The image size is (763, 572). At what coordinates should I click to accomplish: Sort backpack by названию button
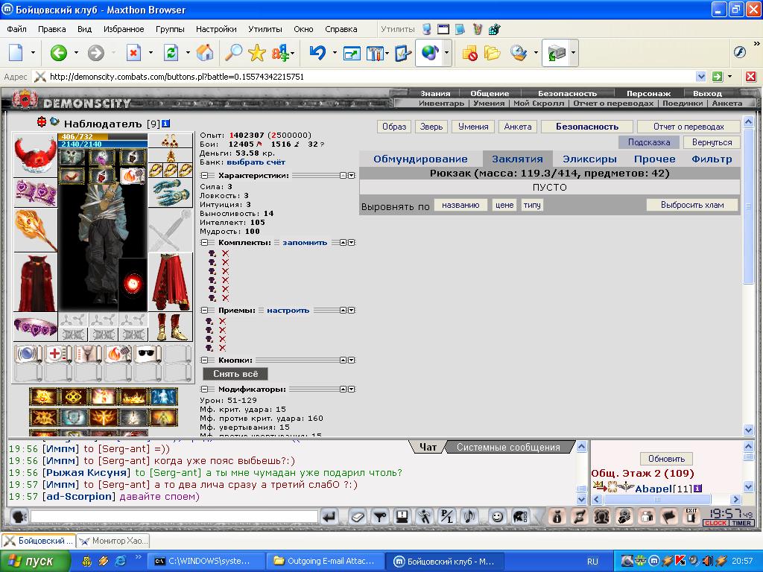pos(460,206)
